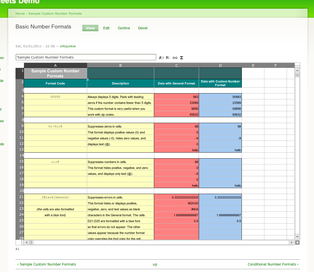Select row 9 header

pos(20,126)
